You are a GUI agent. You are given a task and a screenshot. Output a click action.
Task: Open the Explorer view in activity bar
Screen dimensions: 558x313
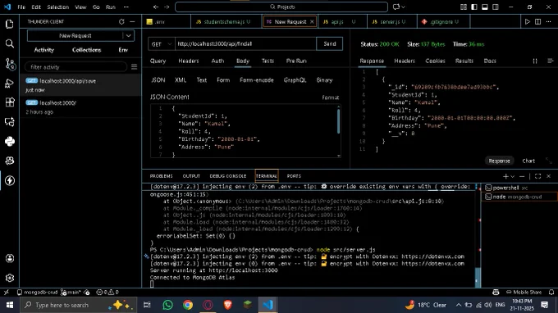coord(10,24)
